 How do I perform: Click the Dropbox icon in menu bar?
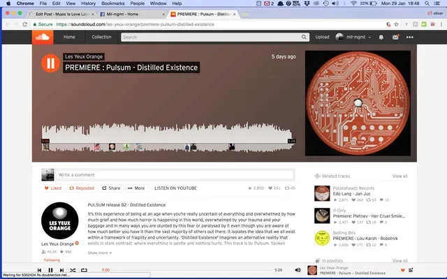[x=307, y=3]
